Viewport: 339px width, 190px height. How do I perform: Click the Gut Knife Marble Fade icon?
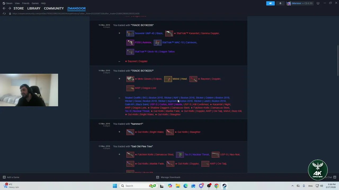(x=130, y=164)
